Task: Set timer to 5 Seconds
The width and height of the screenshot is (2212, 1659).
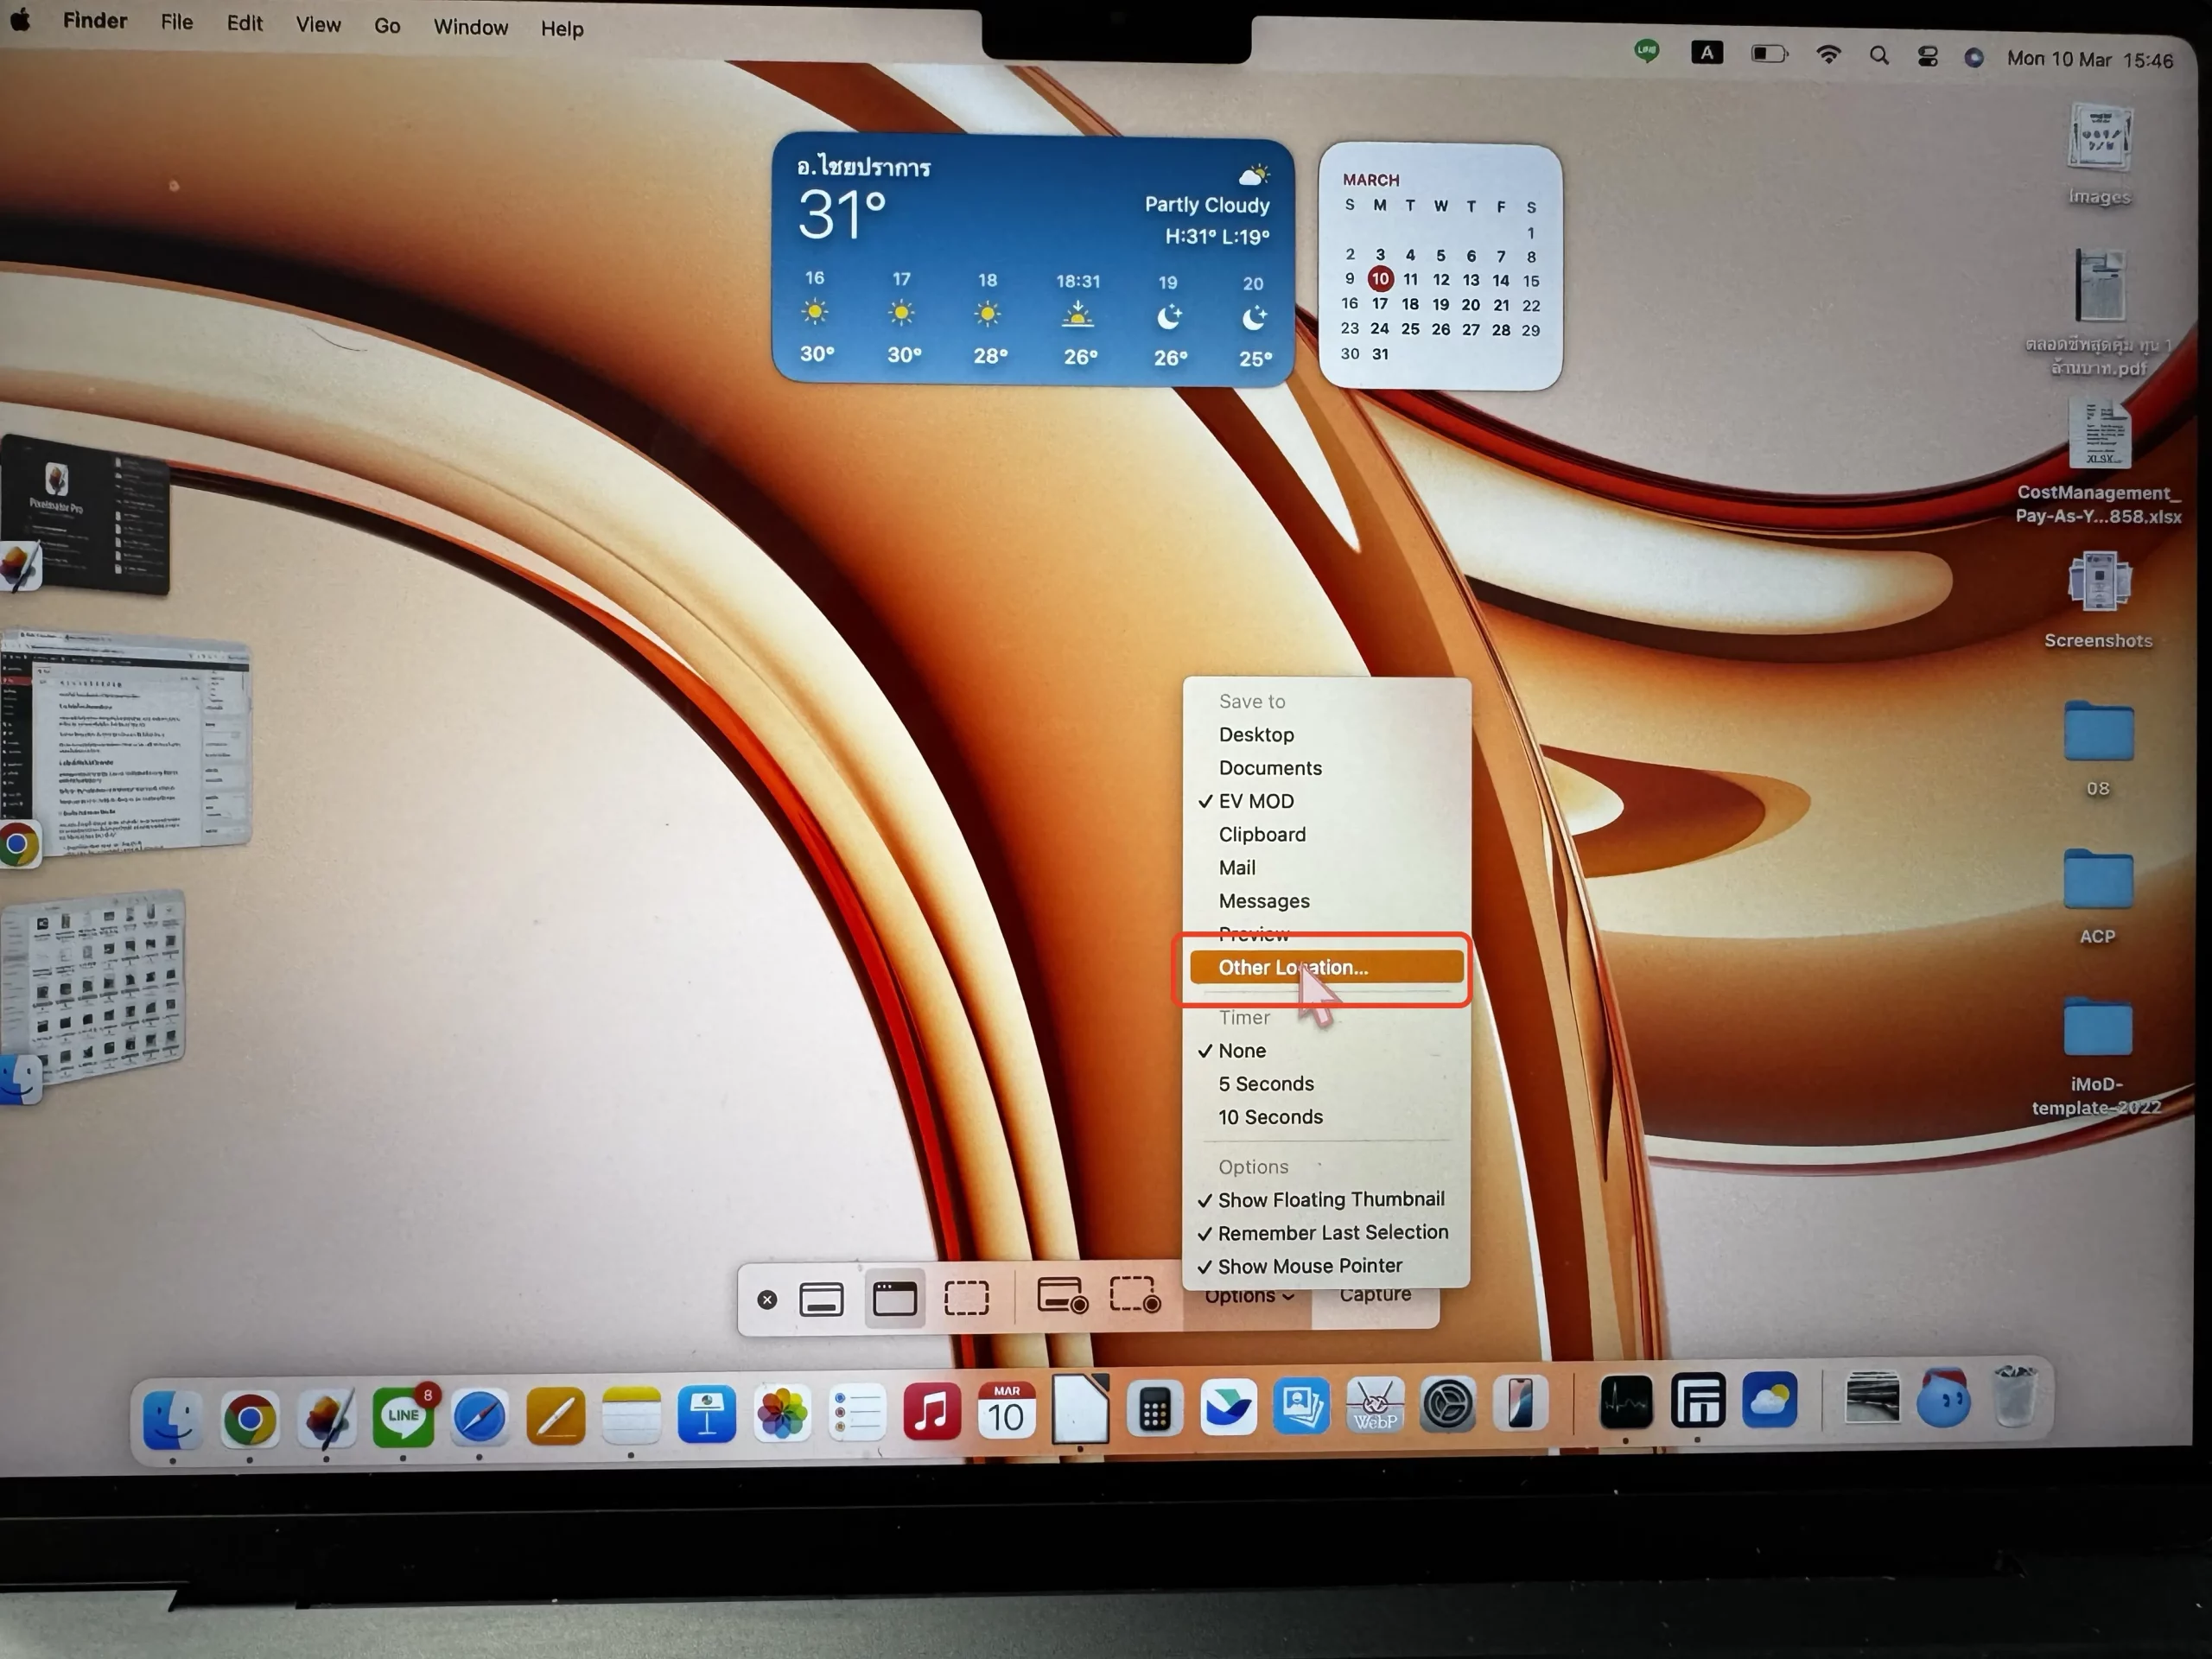Action: tap(1265, 1084)
